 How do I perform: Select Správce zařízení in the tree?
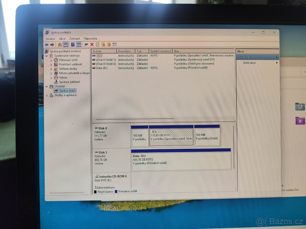(x=69, y=82)
